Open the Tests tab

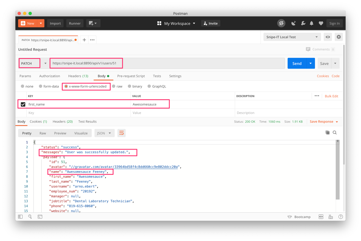click(157, 76)
